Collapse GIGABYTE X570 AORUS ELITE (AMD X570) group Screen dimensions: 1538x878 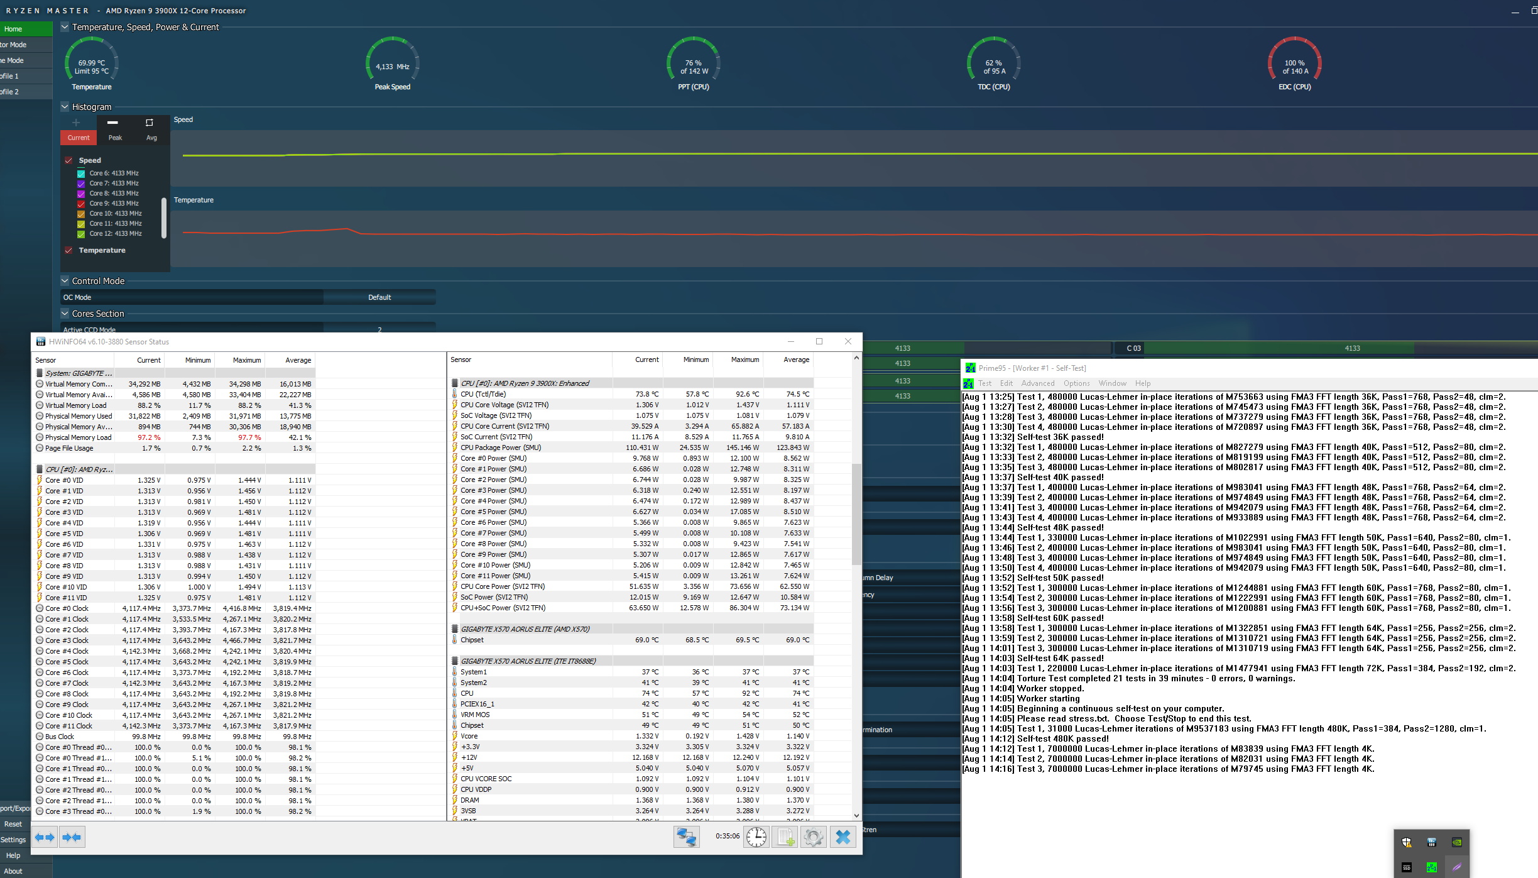pos(455,629)
